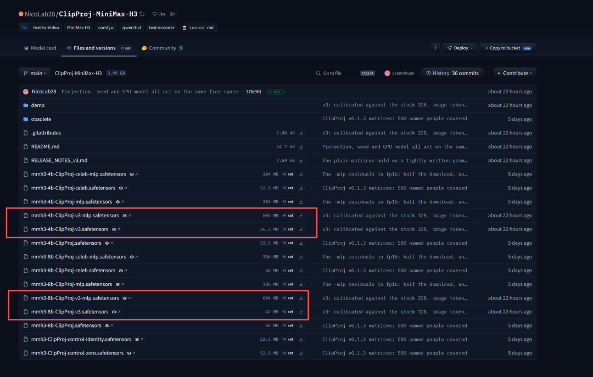Download mmh3-4b-ClipProj-celeb.safetensors via download icon

click(x=301, y=188)
